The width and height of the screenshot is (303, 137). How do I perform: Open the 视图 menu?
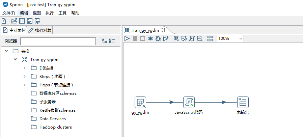click(37, 13)
